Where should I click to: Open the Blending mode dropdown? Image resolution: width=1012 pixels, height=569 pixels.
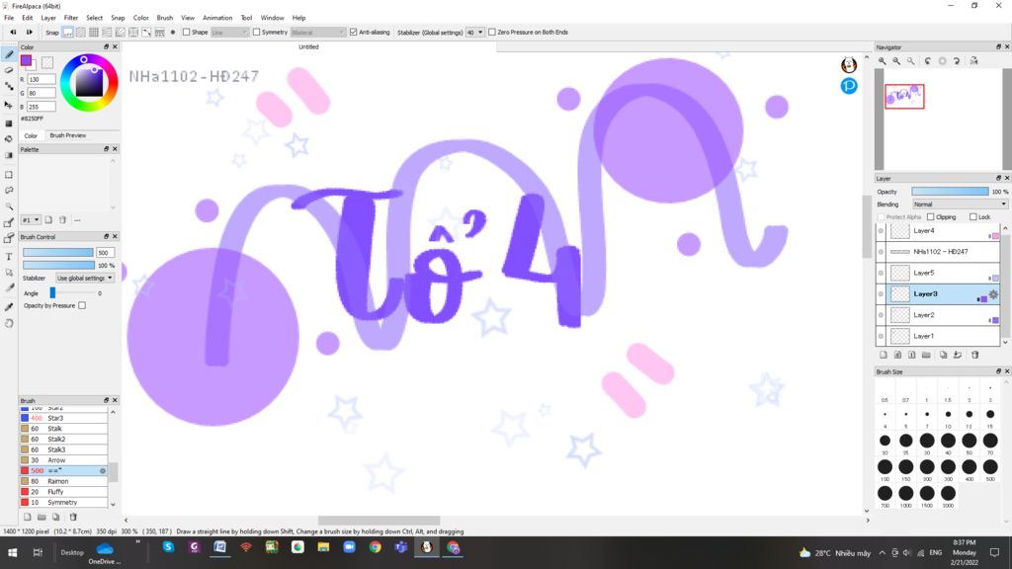[x=960, y=203]
